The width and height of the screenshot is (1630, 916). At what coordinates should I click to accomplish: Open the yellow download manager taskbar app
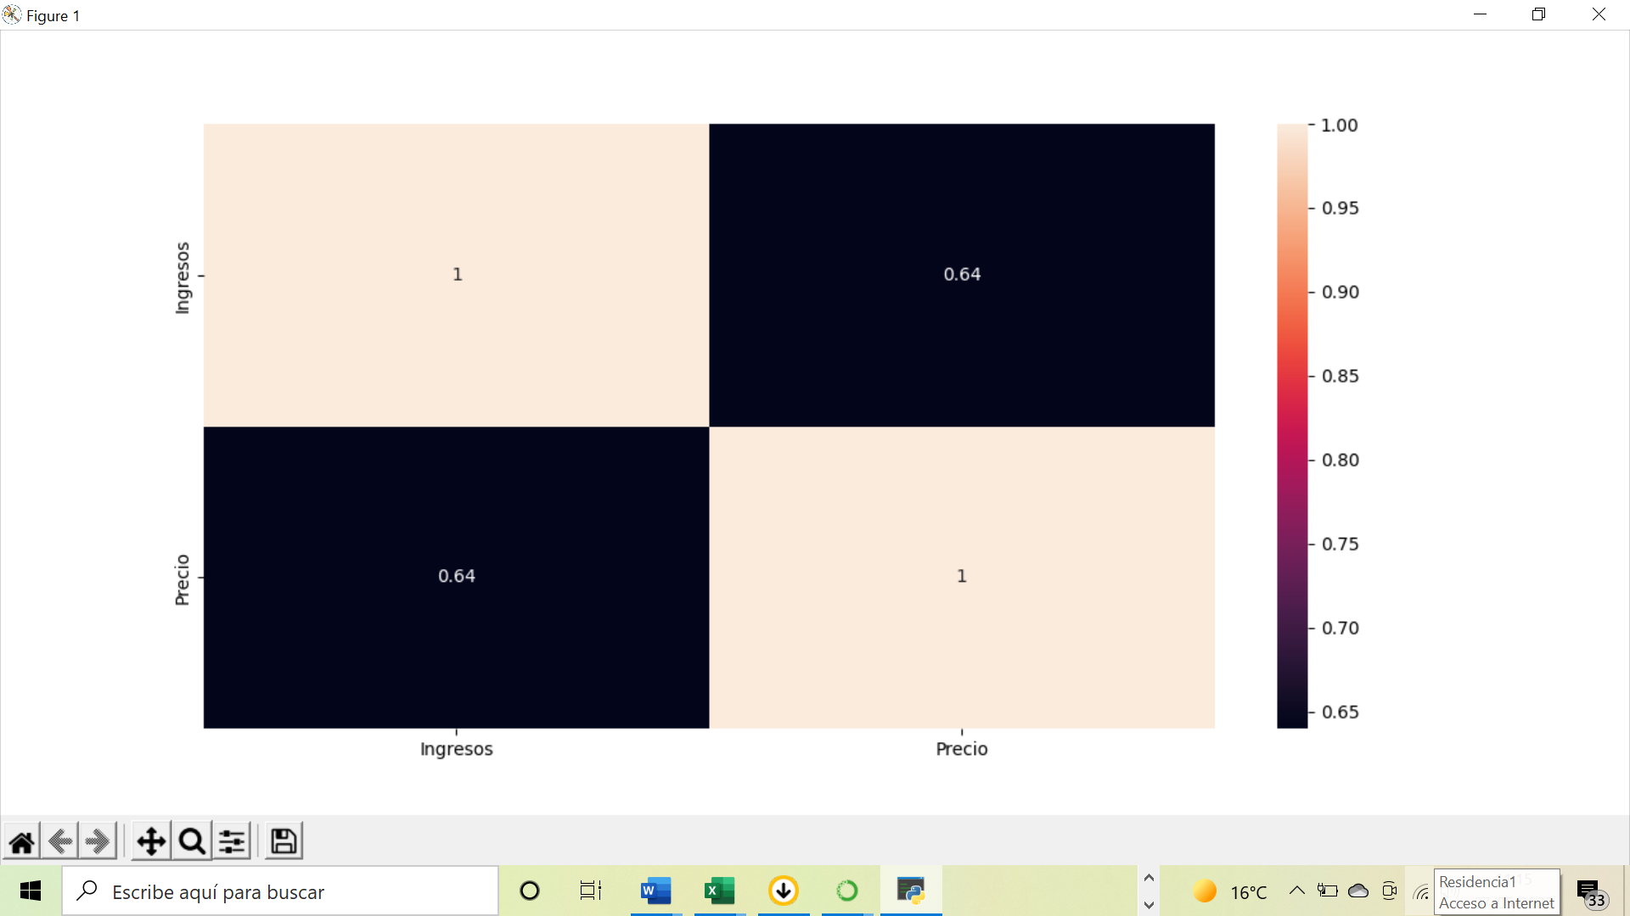783,891
